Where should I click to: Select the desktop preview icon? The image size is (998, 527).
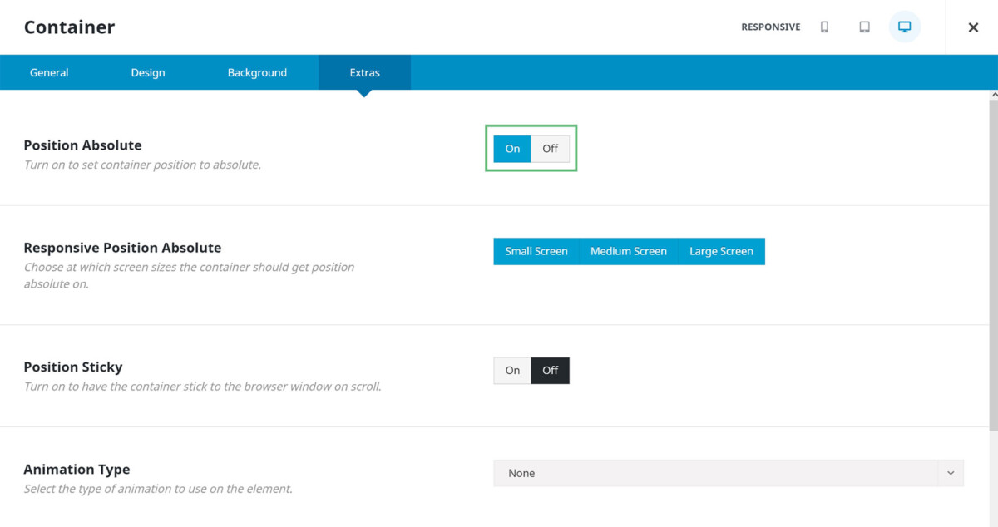coord(904,27)
